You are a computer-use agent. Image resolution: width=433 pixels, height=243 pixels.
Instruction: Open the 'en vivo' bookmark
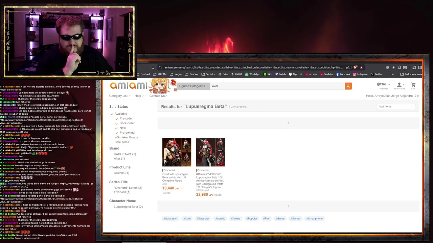[311, 74]
